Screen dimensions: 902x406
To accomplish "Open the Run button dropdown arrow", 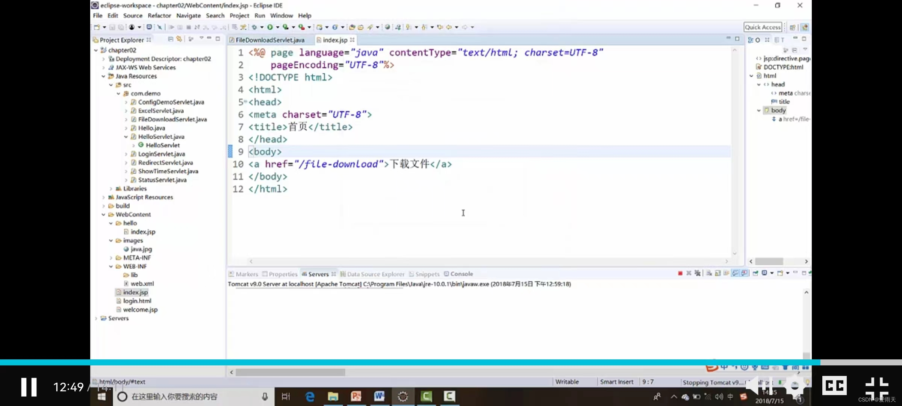I will point(278,27).
